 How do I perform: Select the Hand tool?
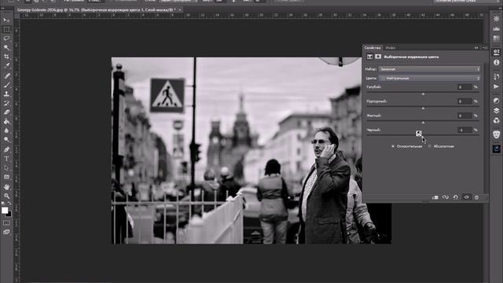tap(6, 187)
